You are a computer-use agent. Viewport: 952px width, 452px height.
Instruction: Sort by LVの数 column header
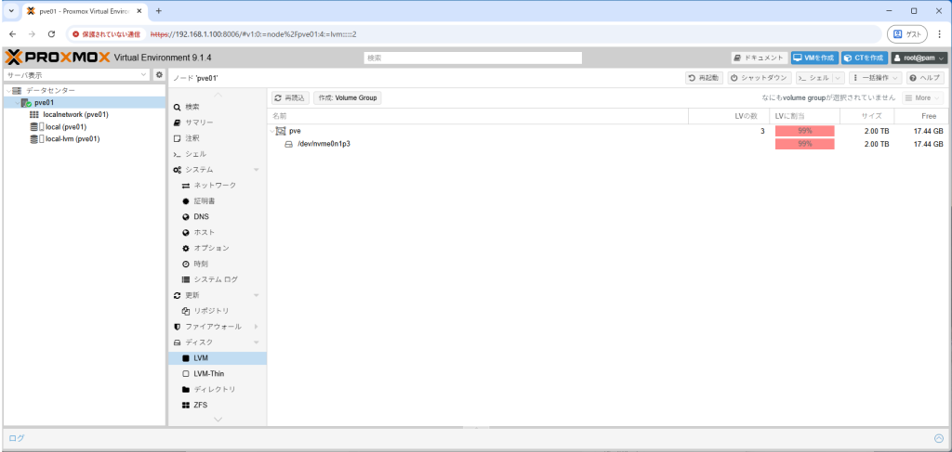click(x=729, y=116)
